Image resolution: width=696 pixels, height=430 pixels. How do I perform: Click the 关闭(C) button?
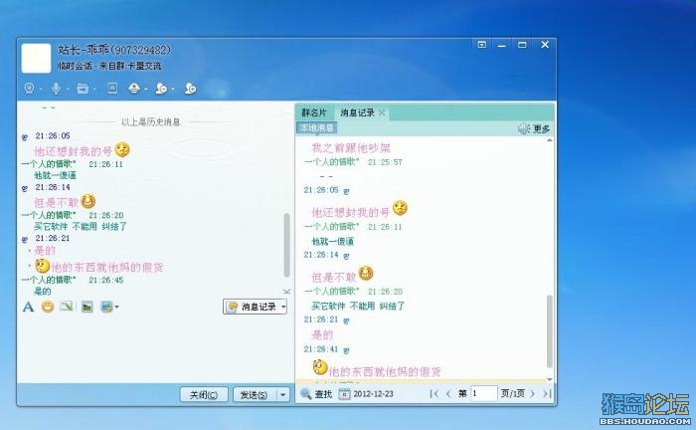click(x=204, y=394)
